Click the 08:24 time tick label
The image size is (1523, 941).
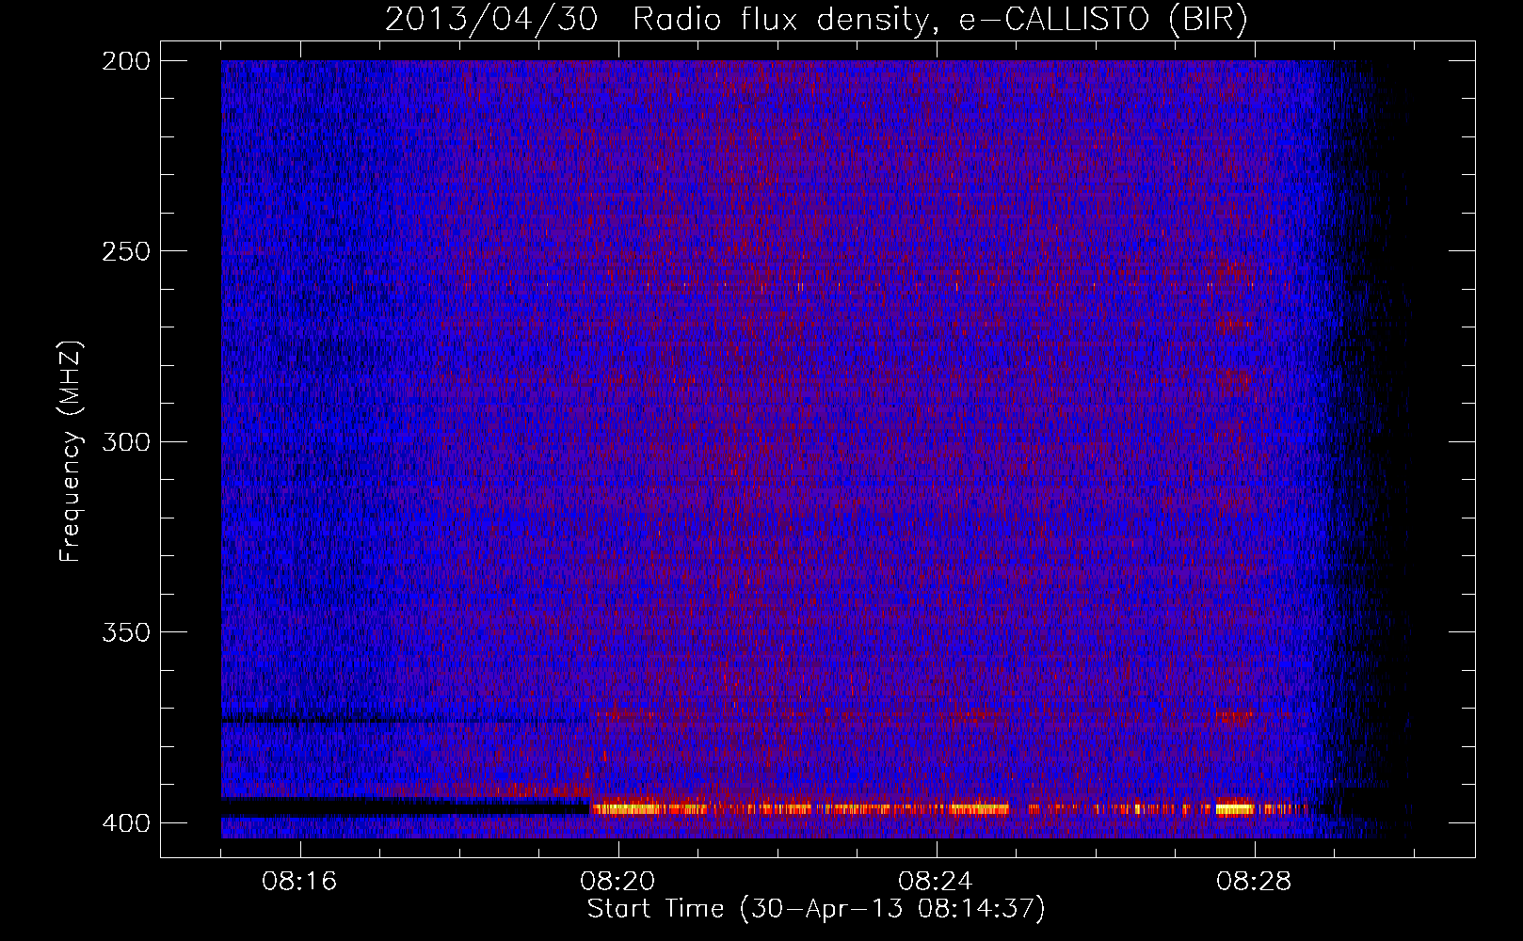point(937,882)
